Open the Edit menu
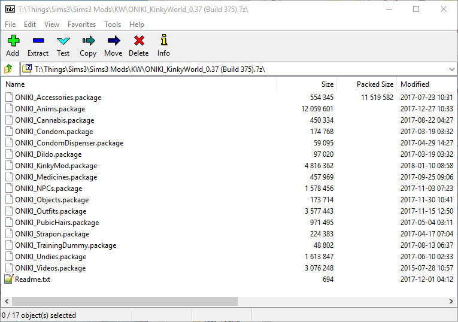458x322 pixels. [x=30, y=25]
